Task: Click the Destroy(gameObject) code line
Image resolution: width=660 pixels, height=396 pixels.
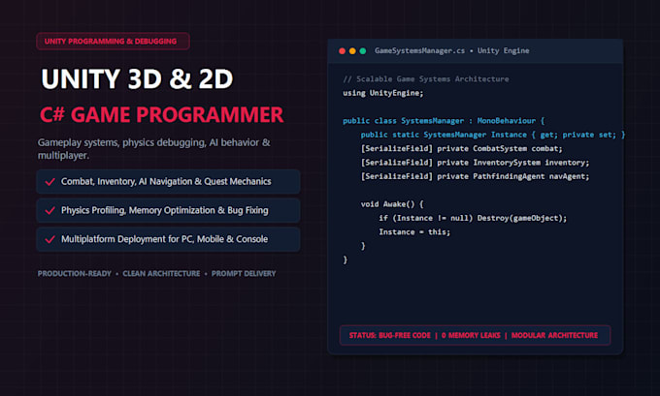Action: point(473,218)
